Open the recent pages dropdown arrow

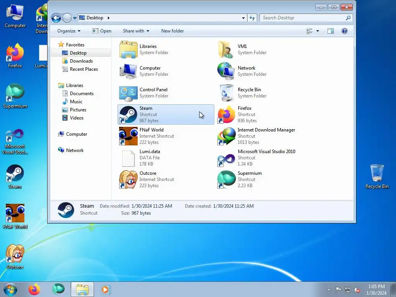point(75,18)
